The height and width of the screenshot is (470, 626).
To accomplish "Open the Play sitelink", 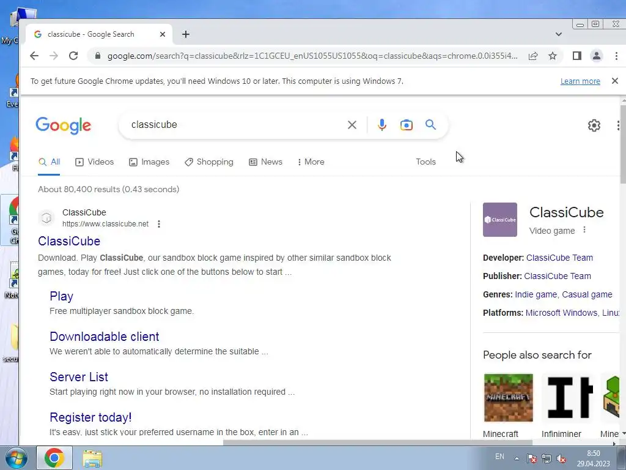I will pyautogui.click(x=62, y=296).
